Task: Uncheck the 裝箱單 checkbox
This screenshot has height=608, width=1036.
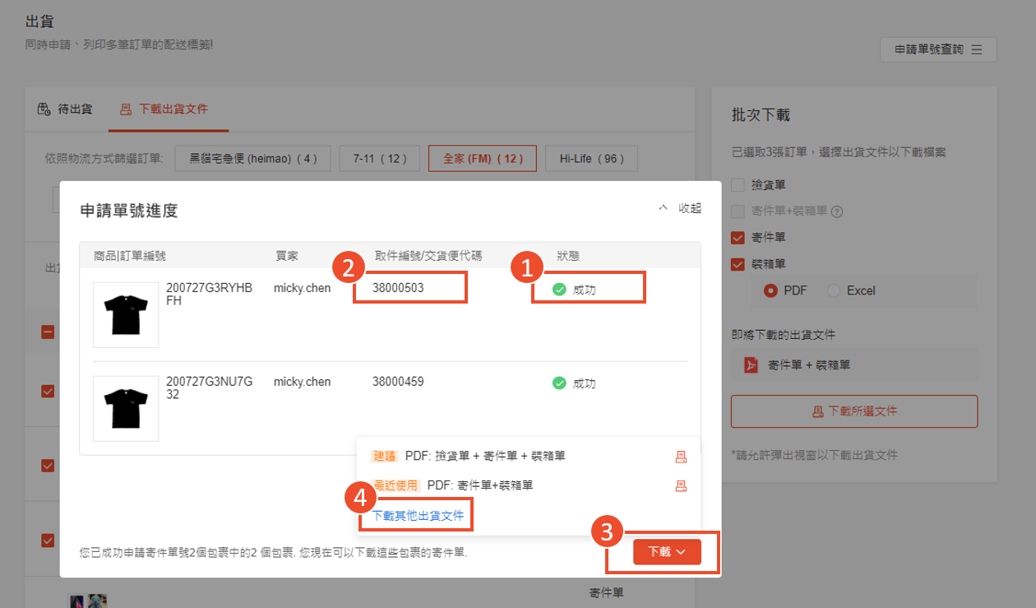Action: coord(738,264)
